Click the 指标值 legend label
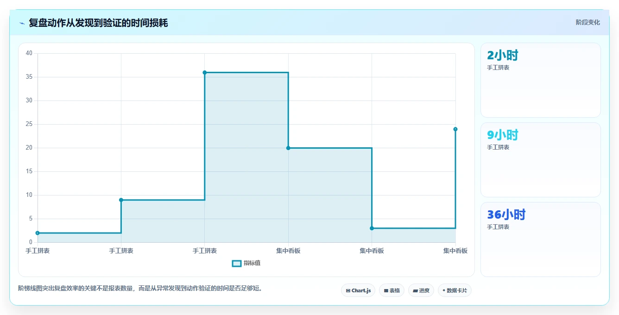 coord(252,263)
